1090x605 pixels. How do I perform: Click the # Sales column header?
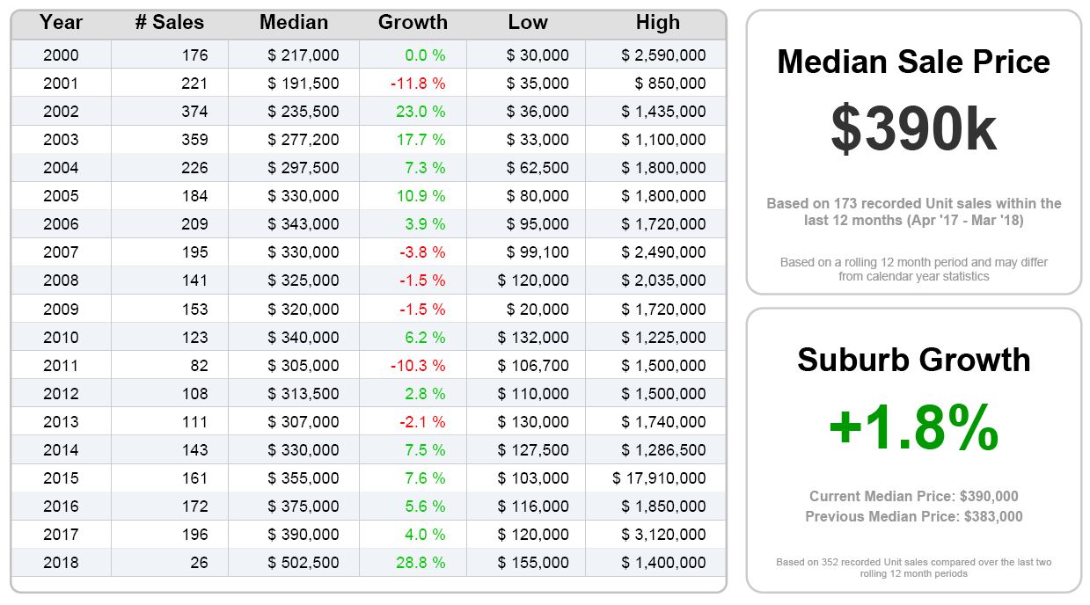coord(169,23)
